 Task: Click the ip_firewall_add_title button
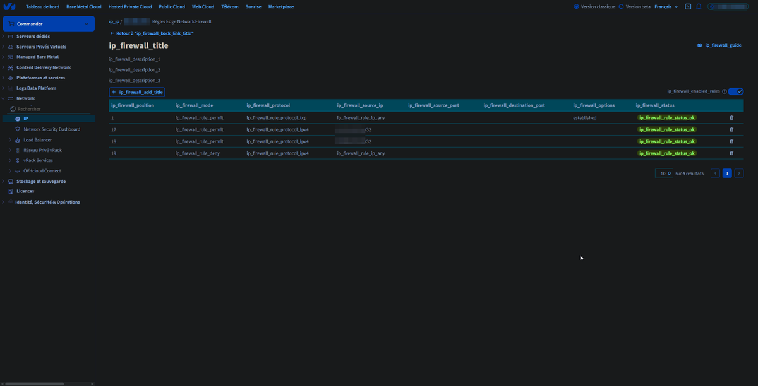coord(137,92)
